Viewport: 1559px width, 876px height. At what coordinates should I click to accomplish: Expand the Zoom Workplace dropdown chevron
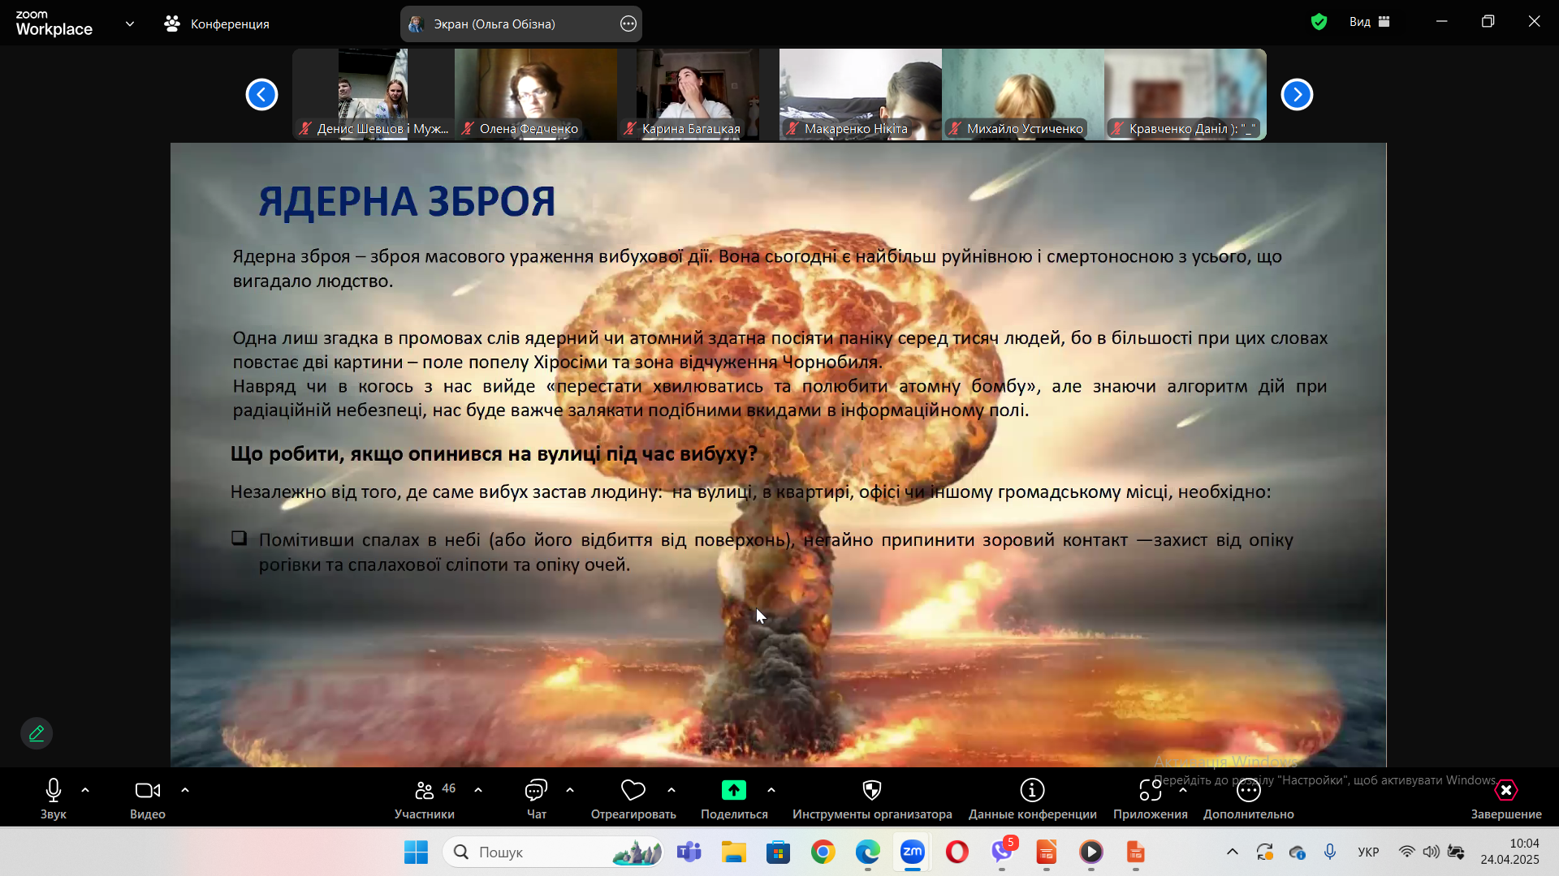point(130,24)
